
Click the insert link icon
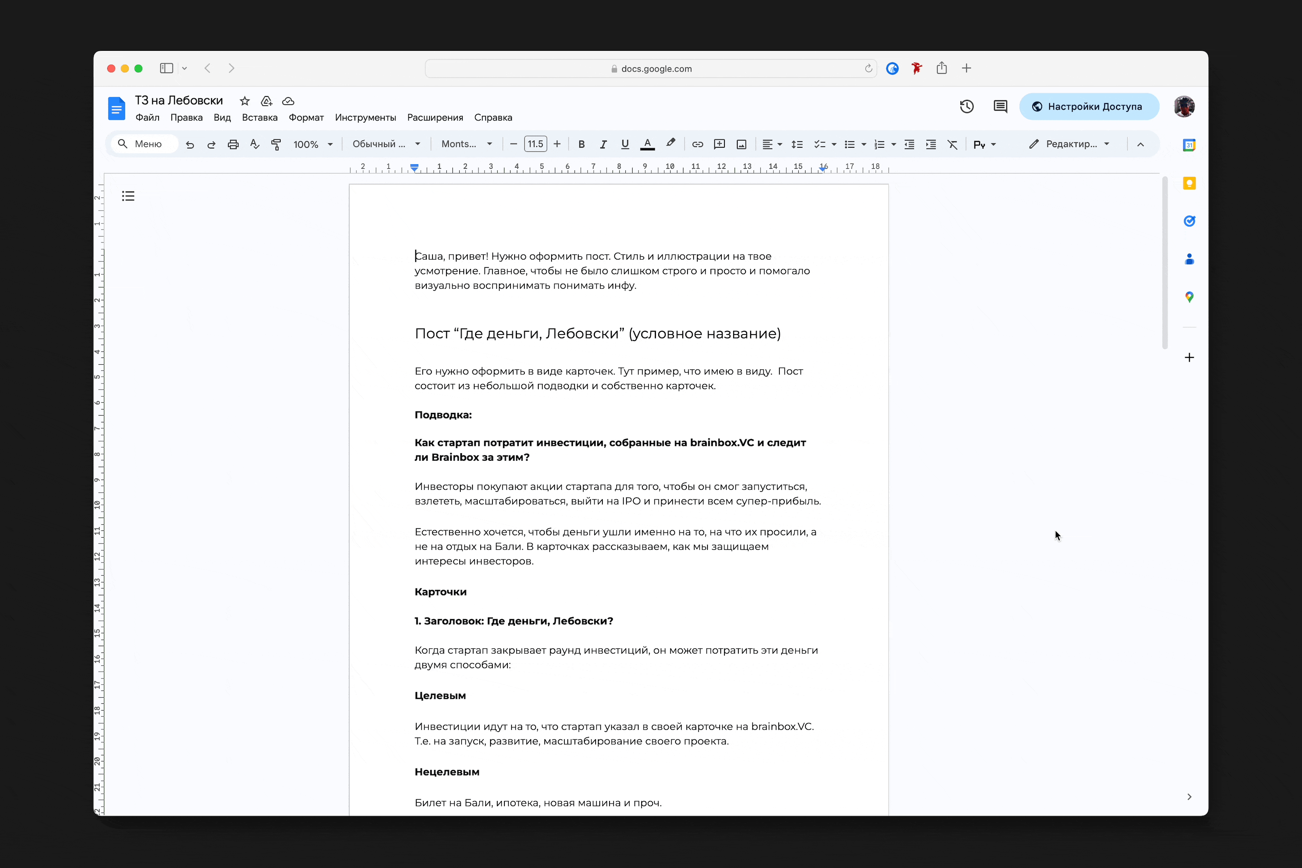coord(697,145)
